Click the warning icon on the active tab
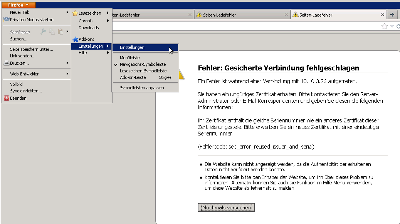This screenshot has height=224, width=400. pos(296,15)
